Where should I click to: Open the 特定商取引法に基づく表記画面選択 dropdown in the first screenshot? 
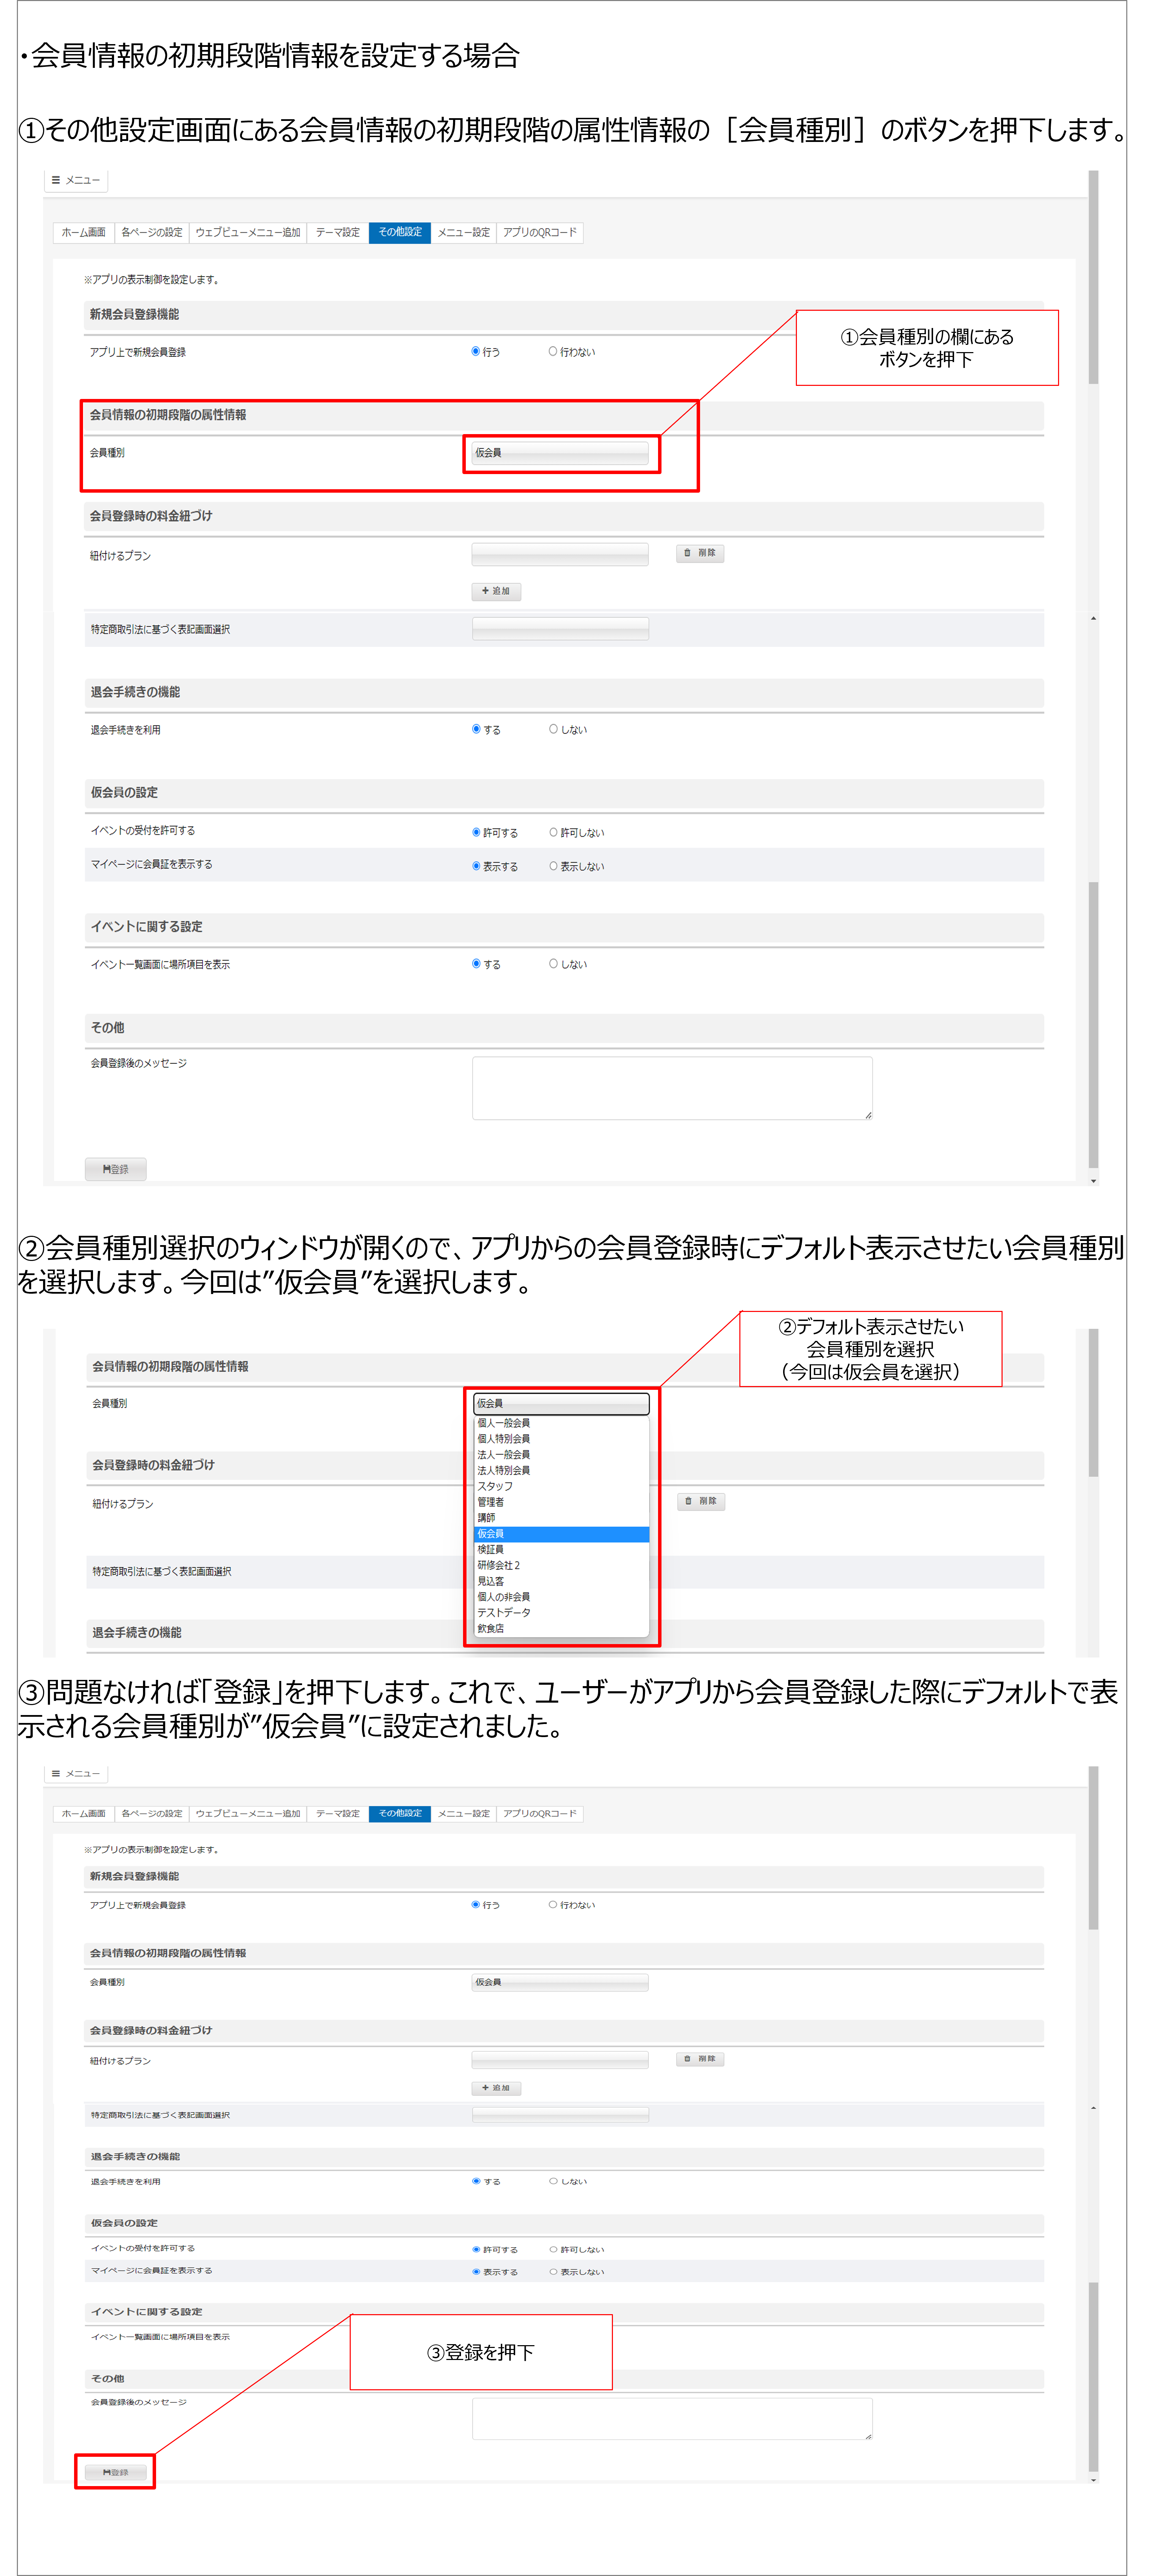560,628
